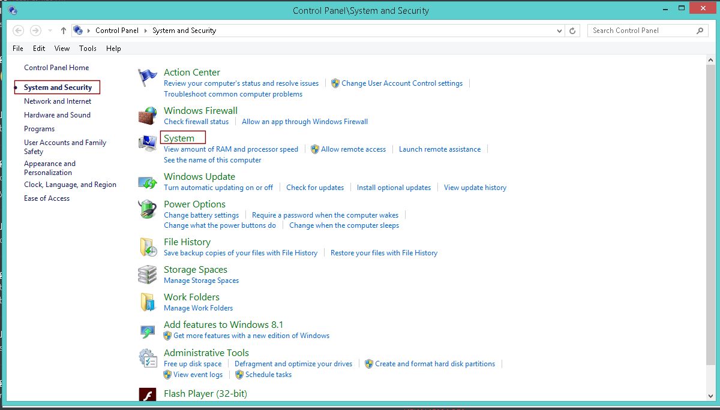Click Schedule tasks link

tap(268, 375)
